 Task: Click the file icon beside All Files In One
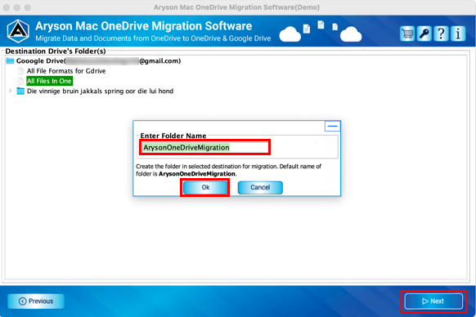(20, 81)
